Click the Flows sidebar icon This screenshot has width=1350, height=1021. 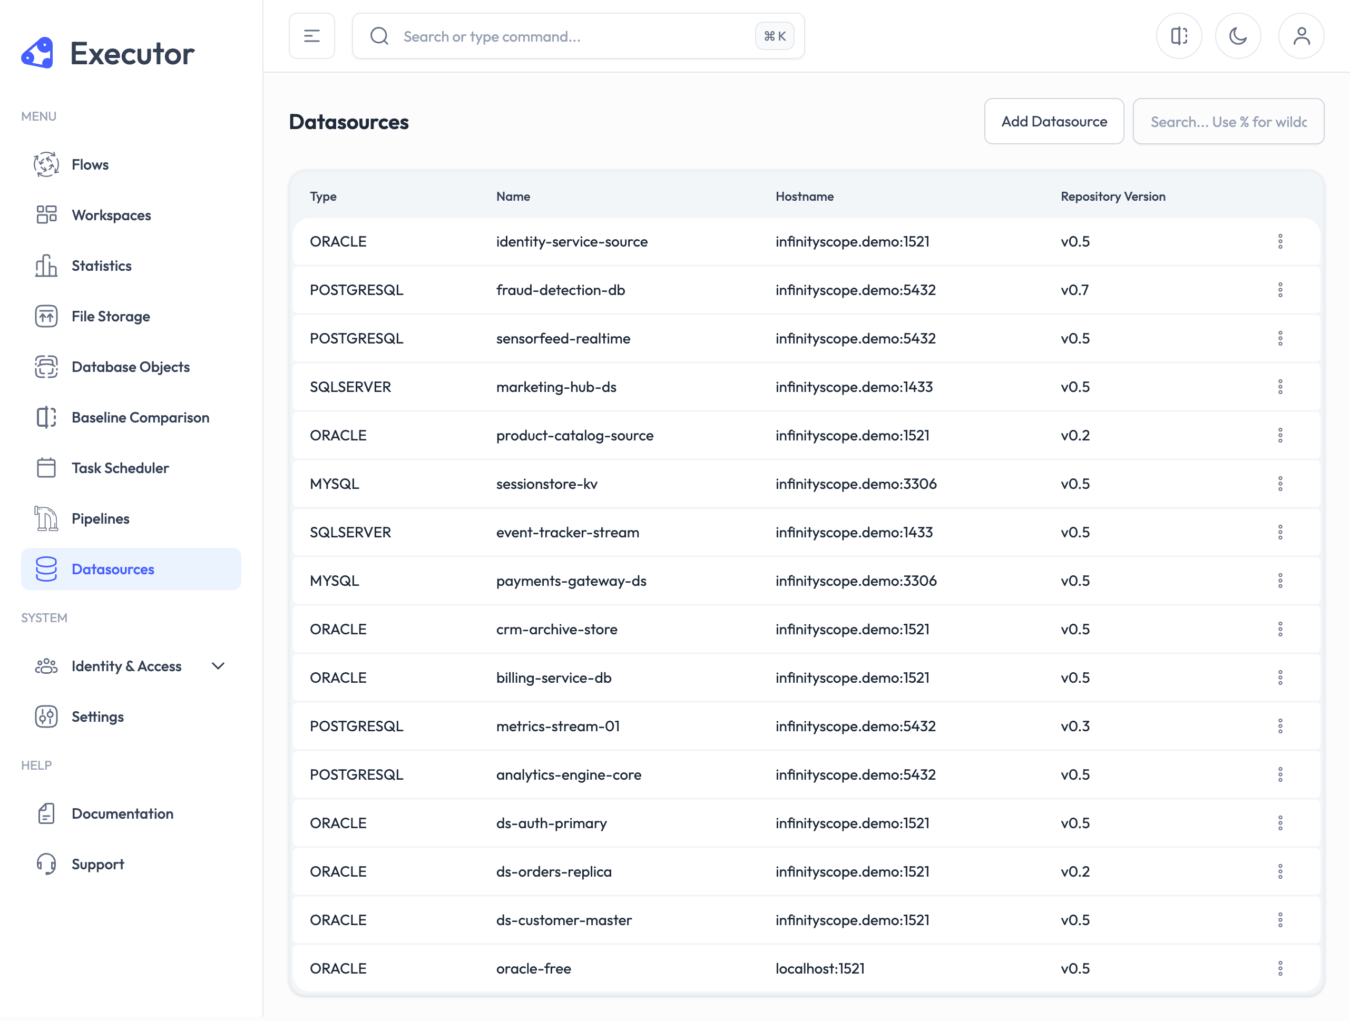pyautogui.click(x=46, y=164)
